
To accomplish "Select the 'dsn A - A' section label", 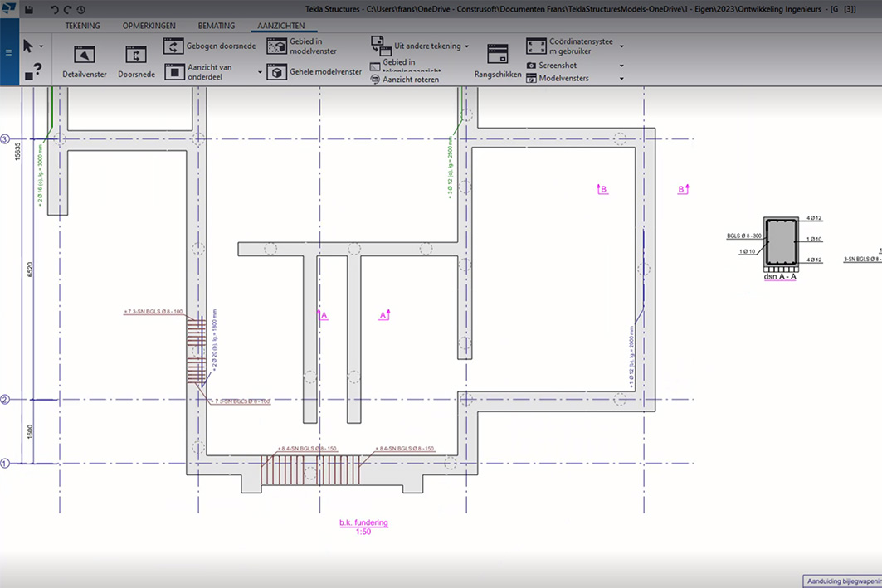I will [780, 276].
